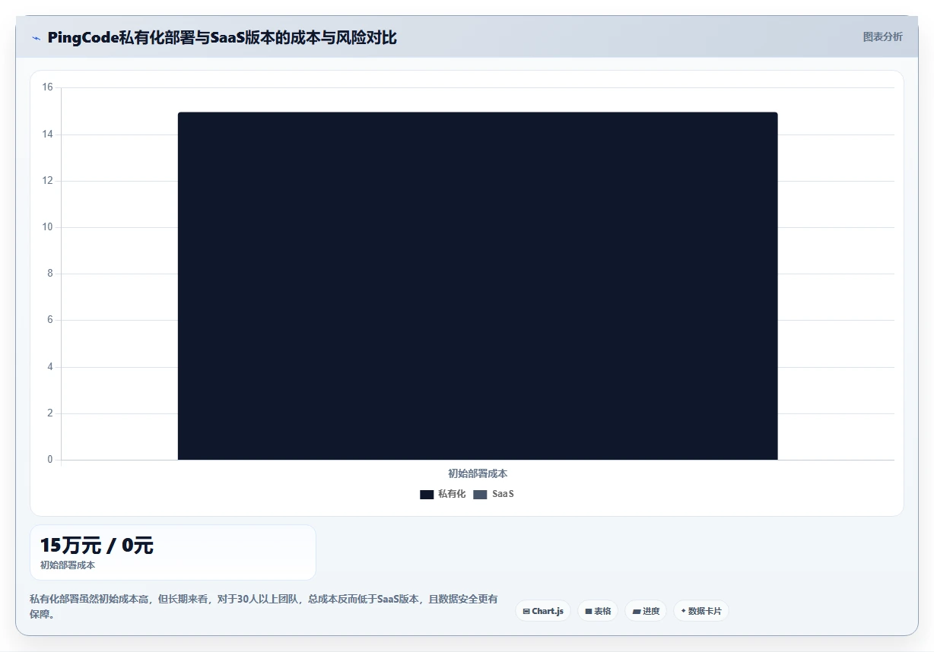The image size is (934, 652).
Task: Select the Chart.js chip
Action: pyautogui.click(x=543, y=611)
